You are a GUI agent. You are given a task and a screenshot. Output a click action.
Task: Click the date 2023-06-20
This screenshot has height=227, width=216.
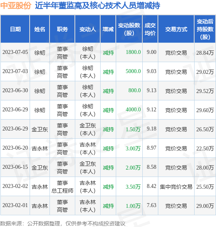pyautogui.click(x=15, y=148)
